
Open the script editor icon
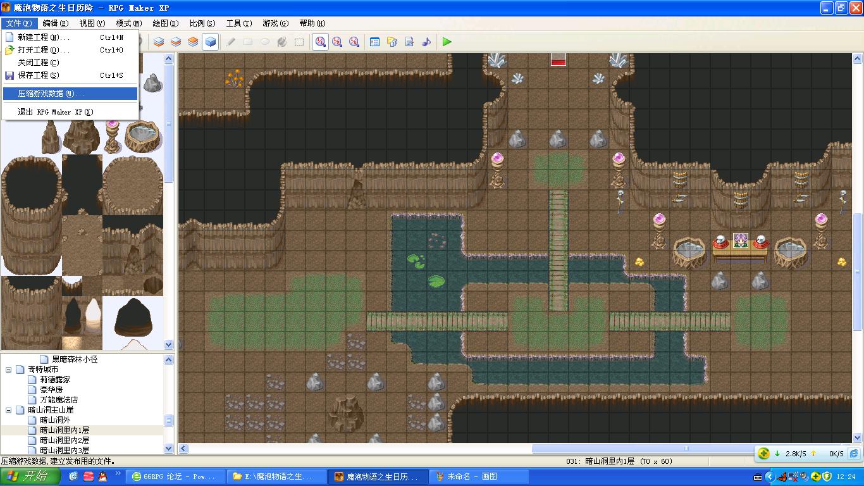click(x=409, y=42)
